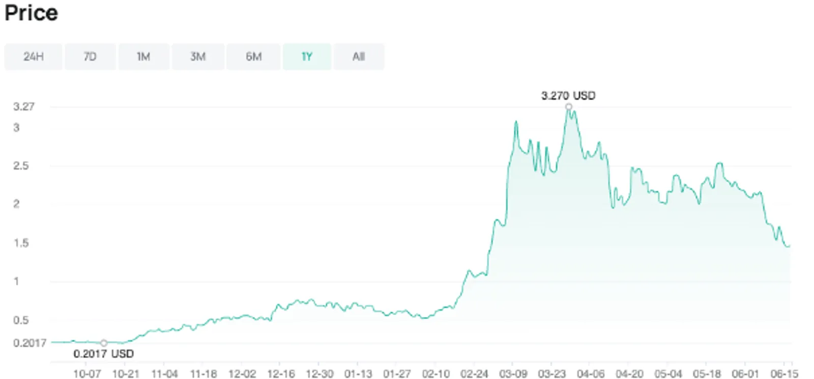The width and height of the screenshot is (814, 379).
Task: Click the Price heading
Action: (x=31, y=13)
